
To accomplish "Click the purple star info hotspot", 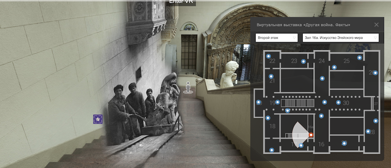I will (x=98, y=120).
